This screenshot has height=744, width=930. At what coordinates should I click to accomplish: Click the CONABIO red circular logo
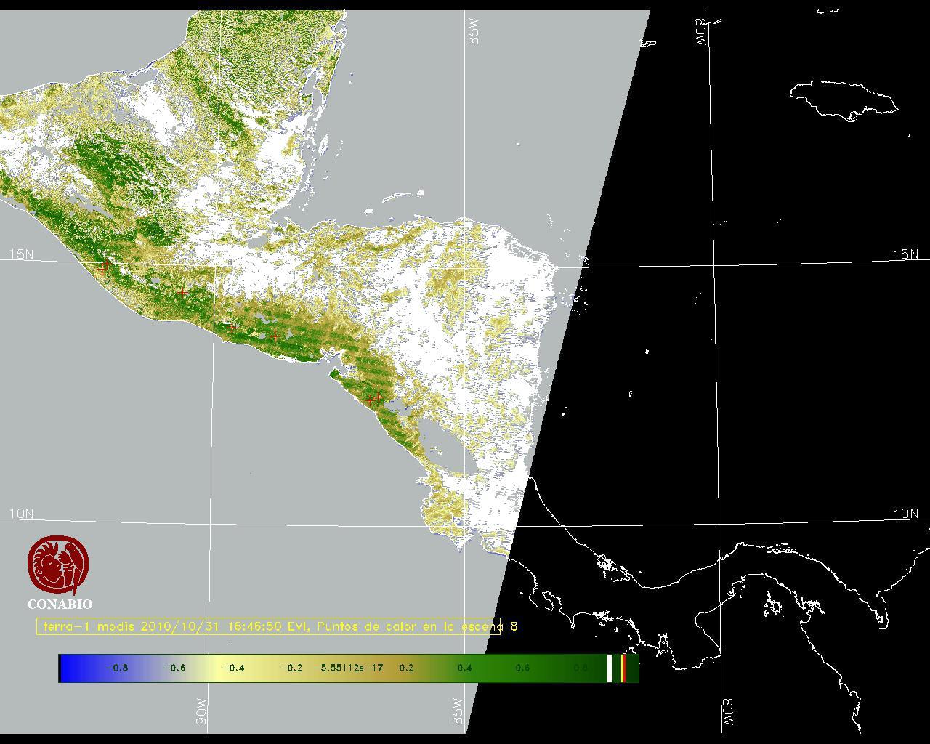[59, 565]
